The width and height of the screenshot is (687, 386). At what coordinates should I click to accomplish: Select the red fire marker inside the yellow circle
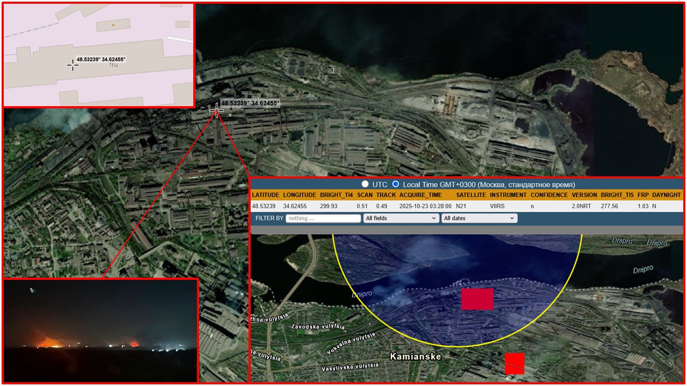477,299
